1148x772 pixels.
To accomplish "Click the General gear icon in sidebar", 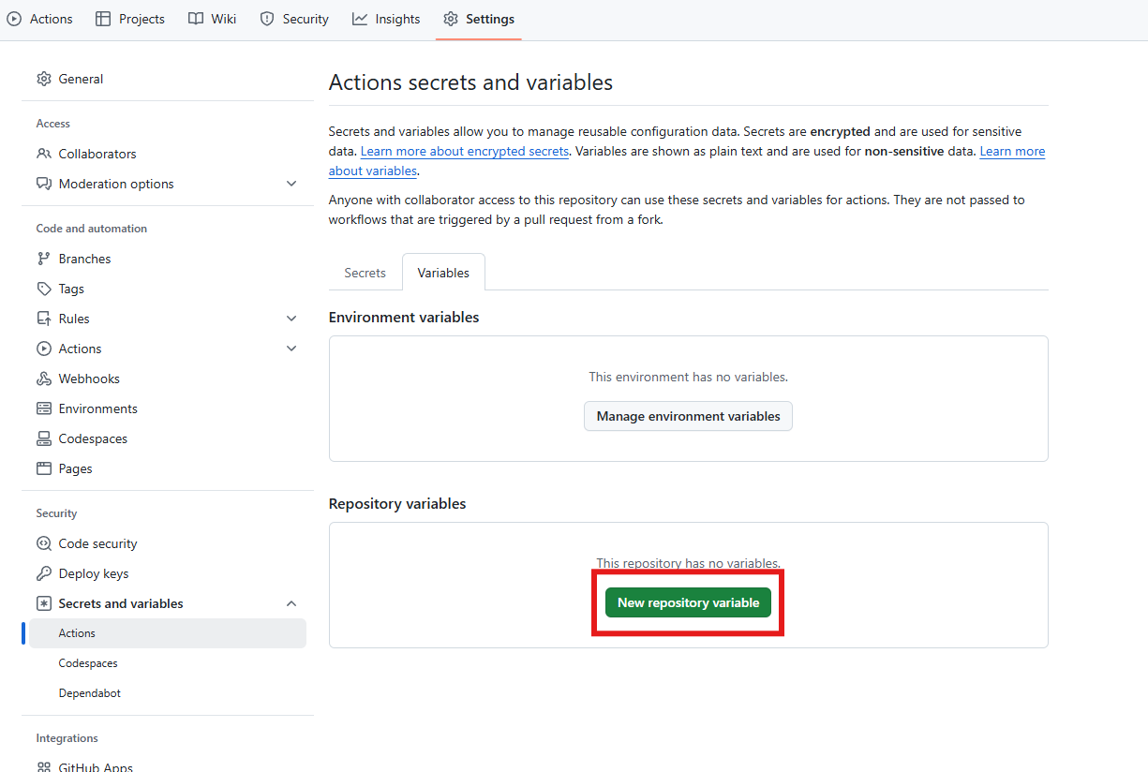I will coord(44,79).
